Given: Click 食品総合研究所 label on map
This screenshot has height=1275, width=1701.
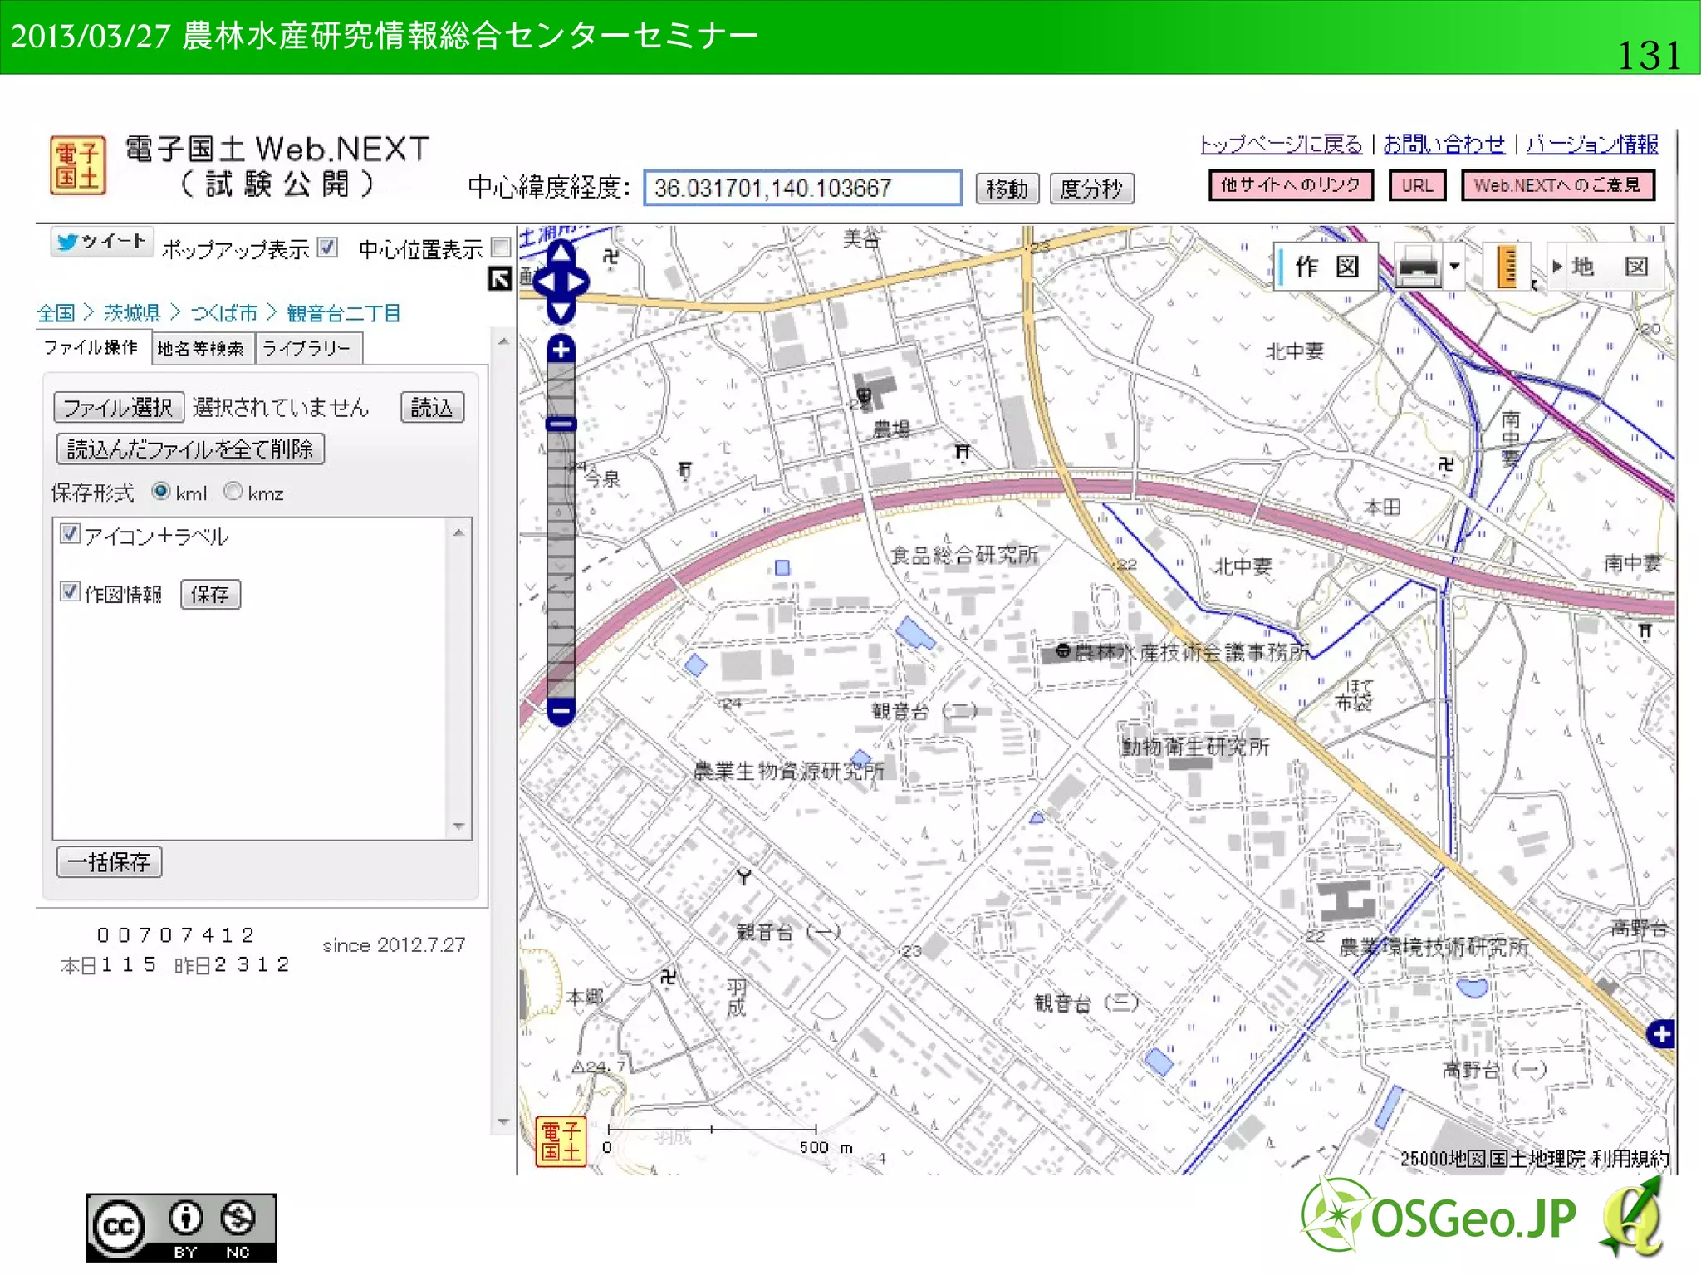Looking at the screenshot, I should 964,555.
